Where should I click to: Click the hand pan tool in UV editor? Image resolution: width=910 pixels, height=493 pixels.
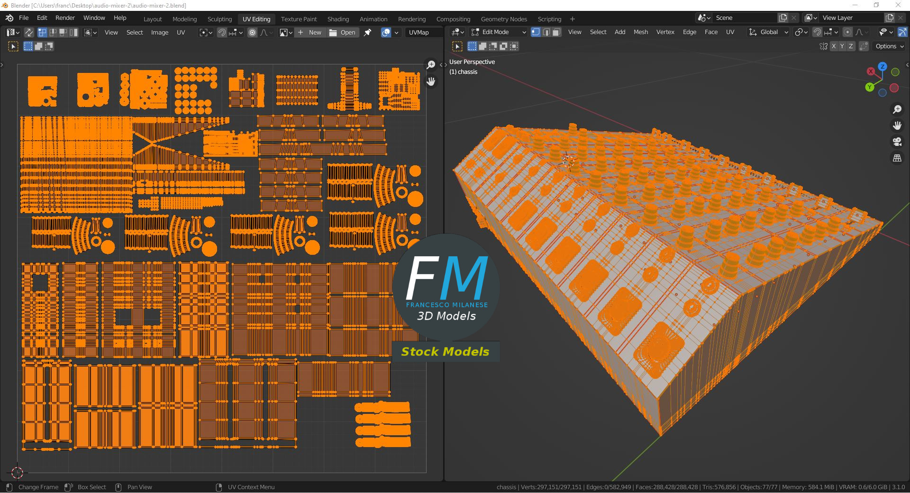pyautogui.click(x=431, y=81)
